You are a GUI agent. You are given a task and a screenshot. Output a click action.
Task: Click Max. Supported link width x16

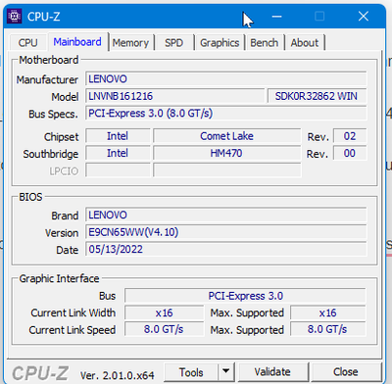(x=328, y=312)
